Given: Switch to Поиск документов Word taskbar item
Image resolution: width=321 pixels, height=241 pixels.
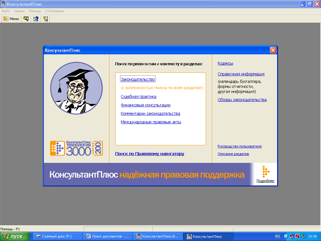Looking at the screenshot, I should click(x=108, y=237).
